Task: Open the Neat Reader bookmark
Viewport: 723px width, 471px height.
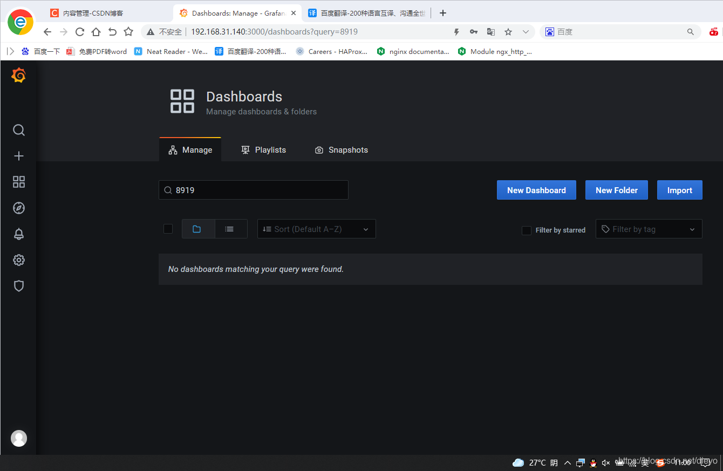Action: point(170,51)
